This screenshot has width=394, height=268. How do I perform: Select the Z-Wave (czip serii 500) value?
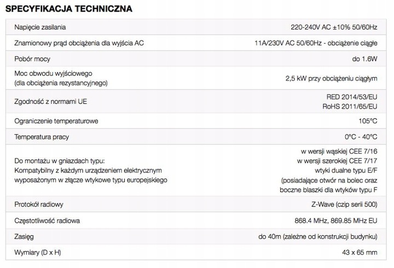point(340,205)
